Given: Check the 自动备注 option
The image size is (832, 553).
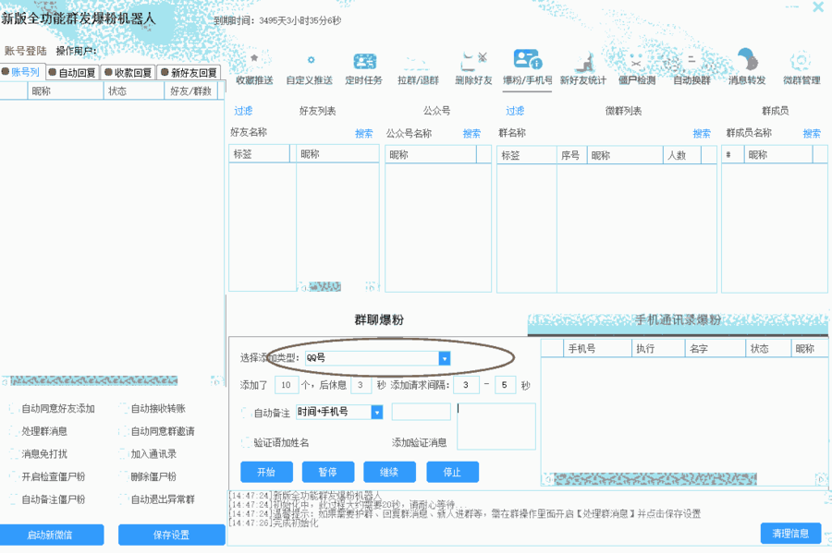Looking at the screenshot, I should (246, 413).
